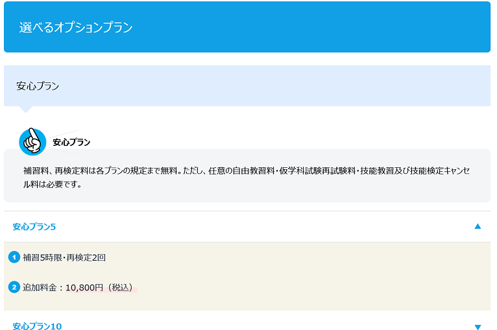Click the bold 安心プラン label beside hand icon
The height and width of the screenshot is (330, 497).
click(71, 142)
